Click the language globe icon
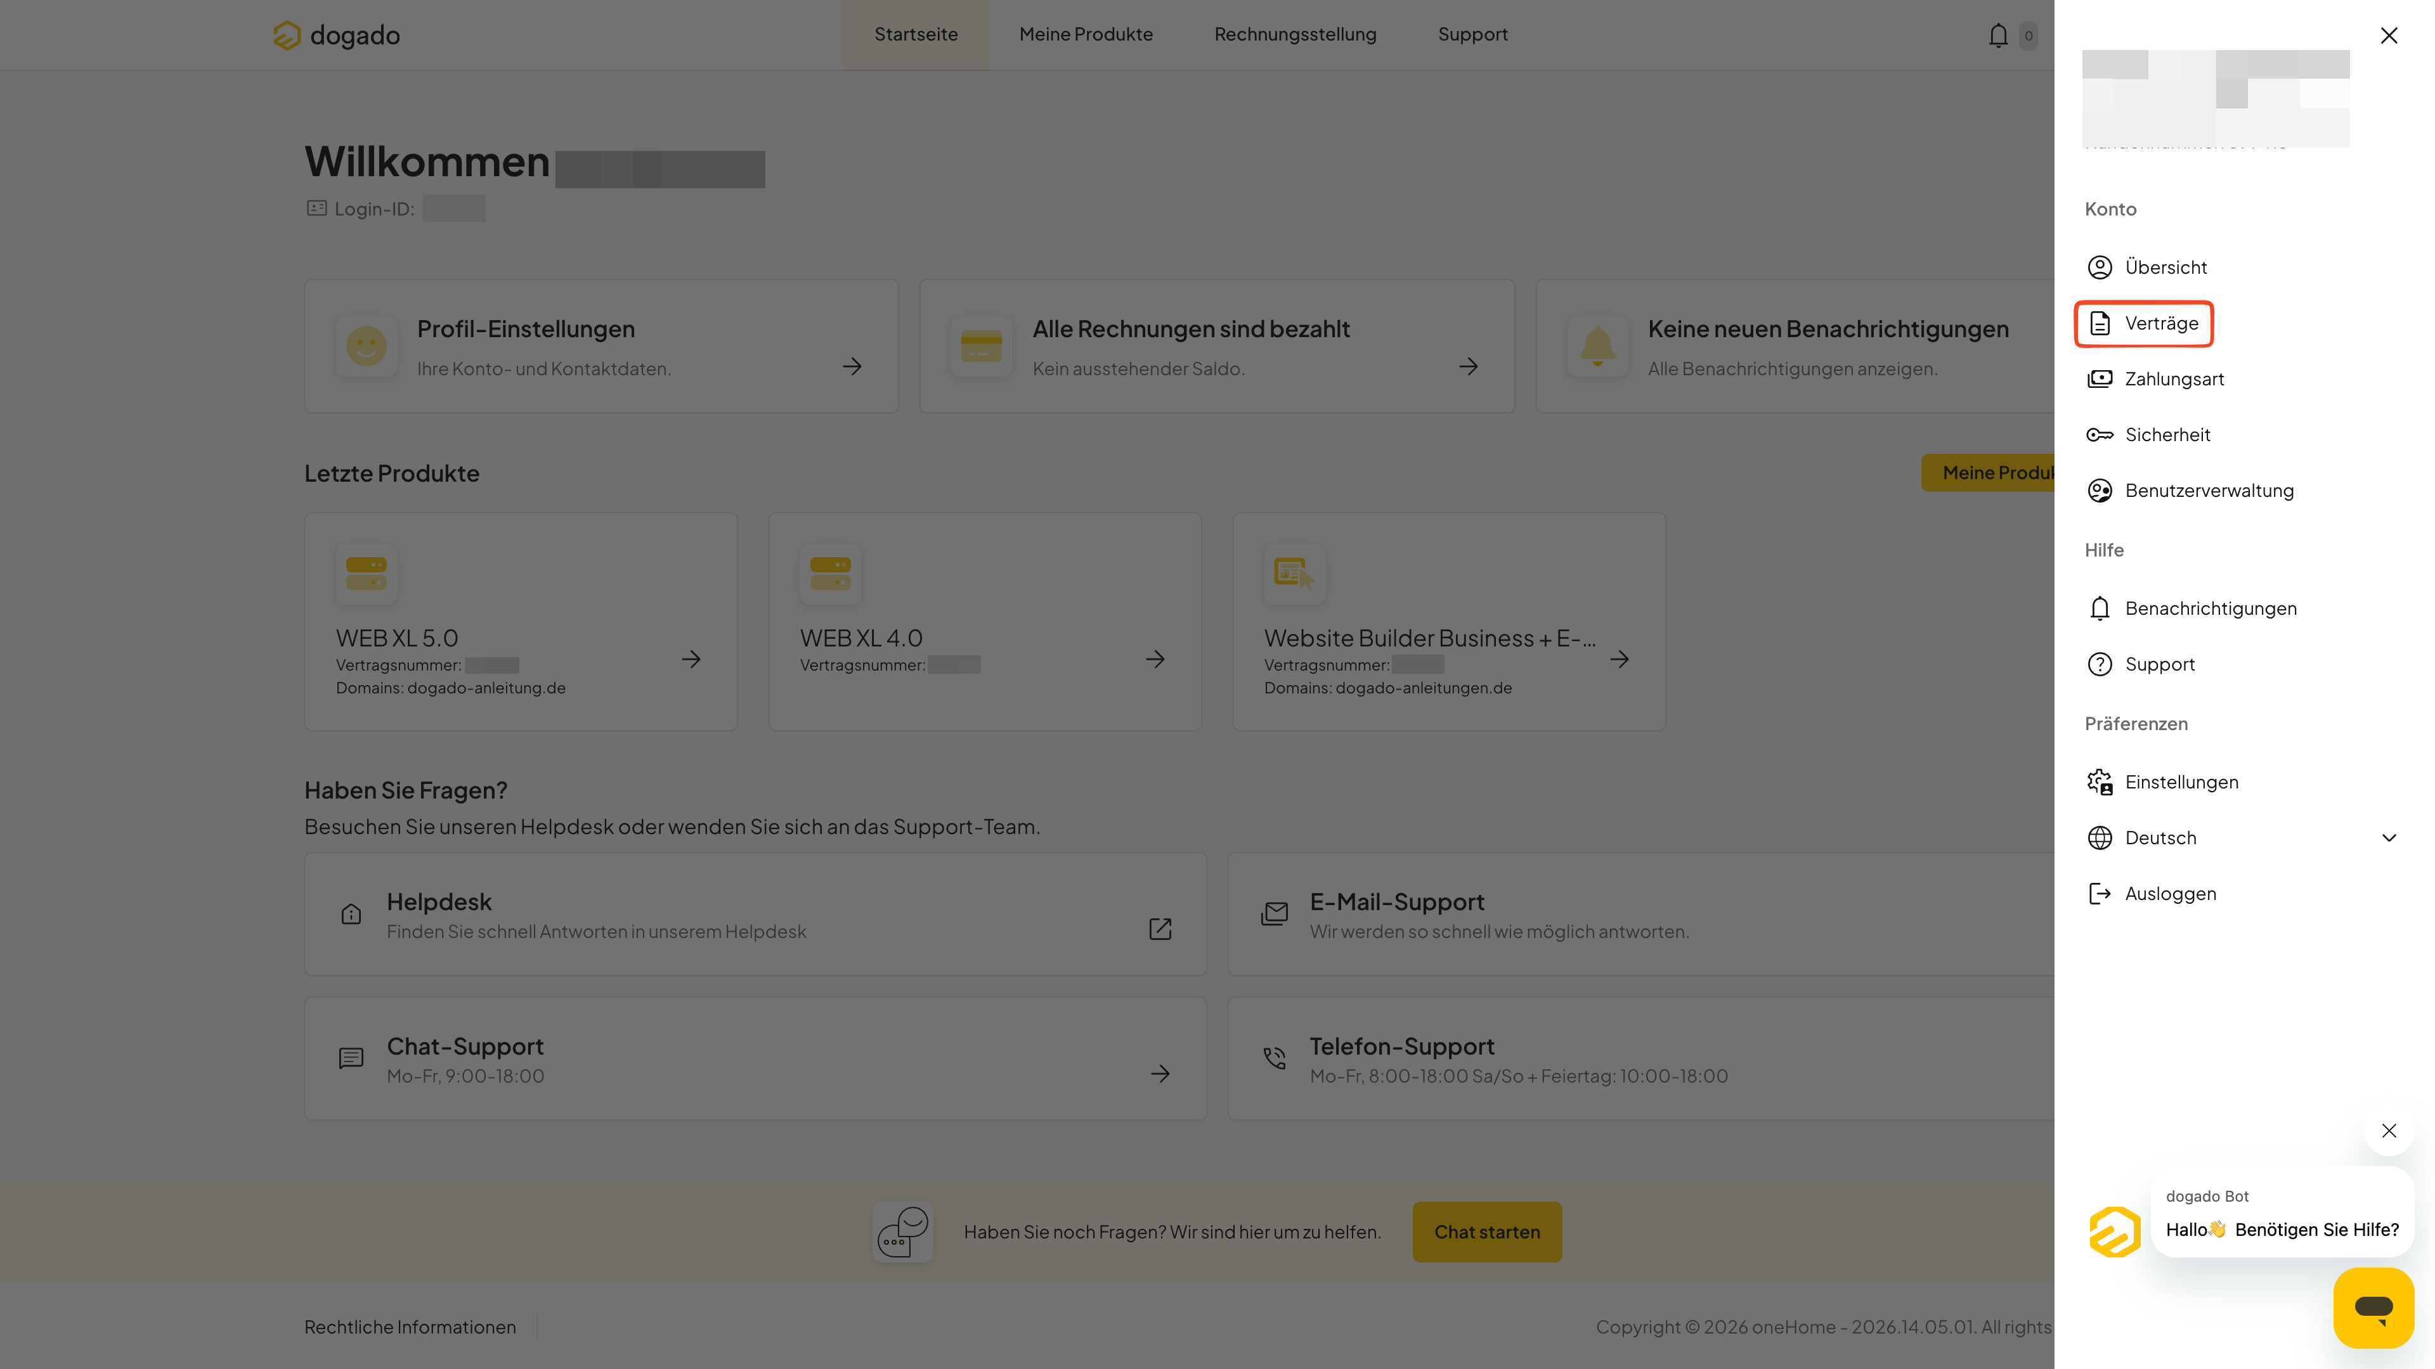This screenshot has width=2435, height=1369. (x=2100, y=838)
